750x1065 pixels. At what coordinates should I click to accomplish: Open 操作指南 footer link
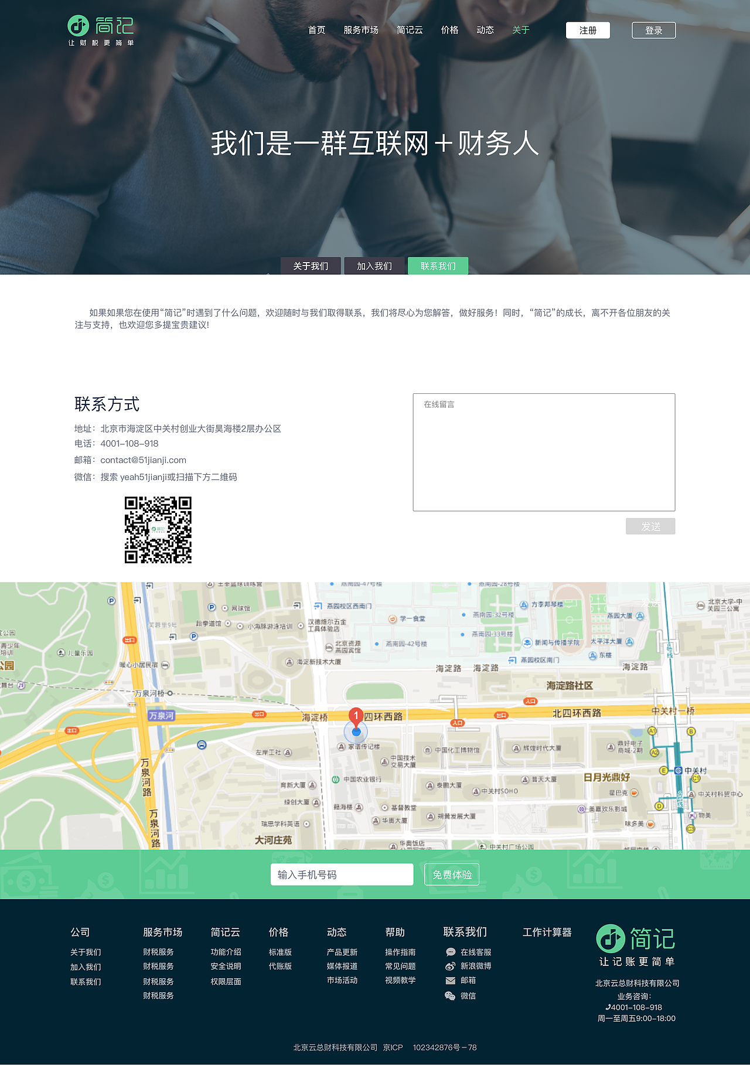click(x=400, y=952)
